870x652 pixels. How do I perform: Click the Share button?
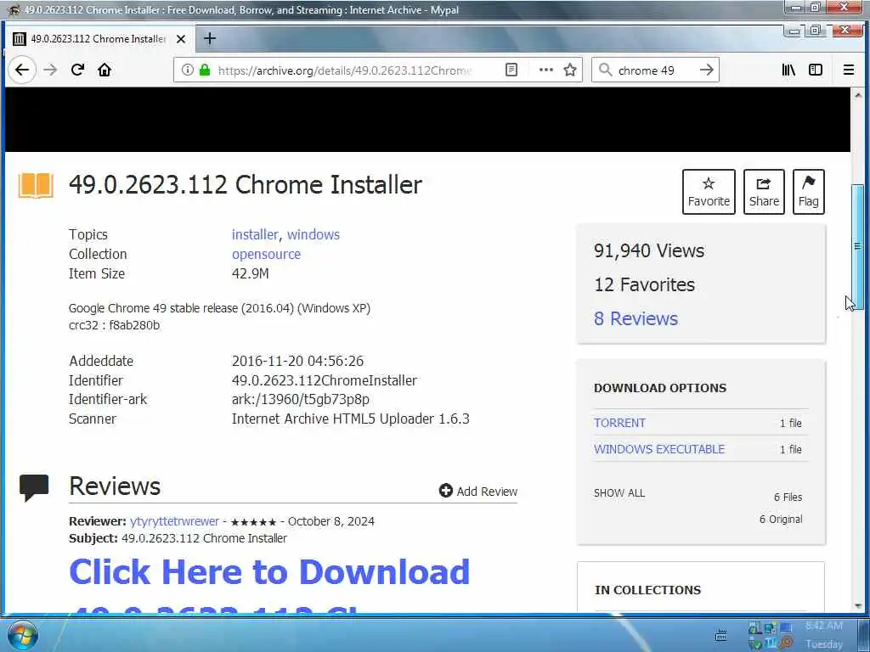point(764,192)
